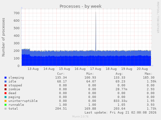Click uninterruptible maximum value 1.95
The image size is (161, 120).
[x=151, y=101]
